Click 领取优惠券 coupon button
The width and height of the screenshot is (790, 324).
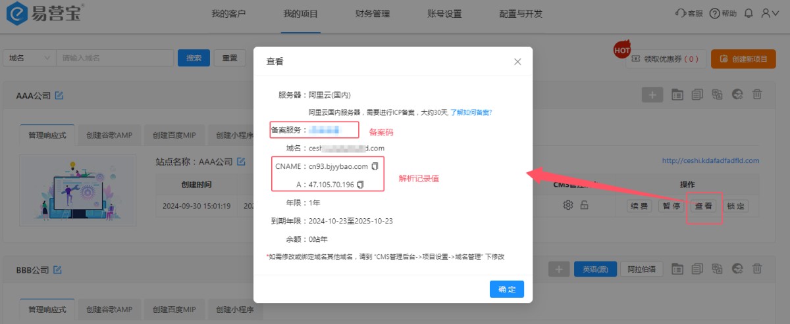665,58
